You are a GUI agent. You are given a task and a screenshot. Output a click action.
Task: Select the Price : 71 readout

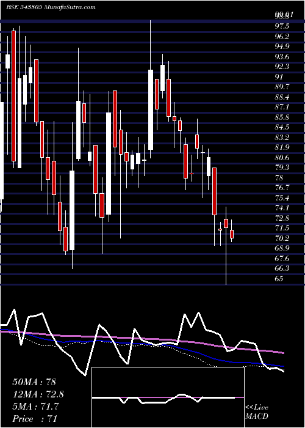point(35,419)
